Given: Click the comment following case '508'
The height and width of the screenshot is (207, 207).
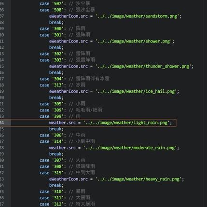Looking at the screenshot, I should click(82, 10).
